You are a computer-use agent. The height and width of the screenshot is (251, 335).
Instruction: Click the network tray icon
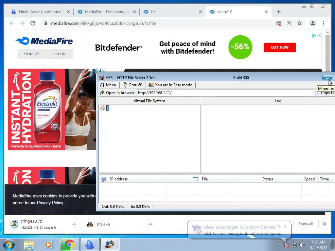tap(294, 245)
